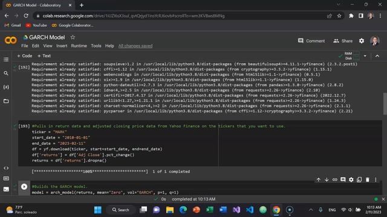Open the Comment button
Viewport: 387px width, 217px height.
pyautogui.click(x=311, y=41)
